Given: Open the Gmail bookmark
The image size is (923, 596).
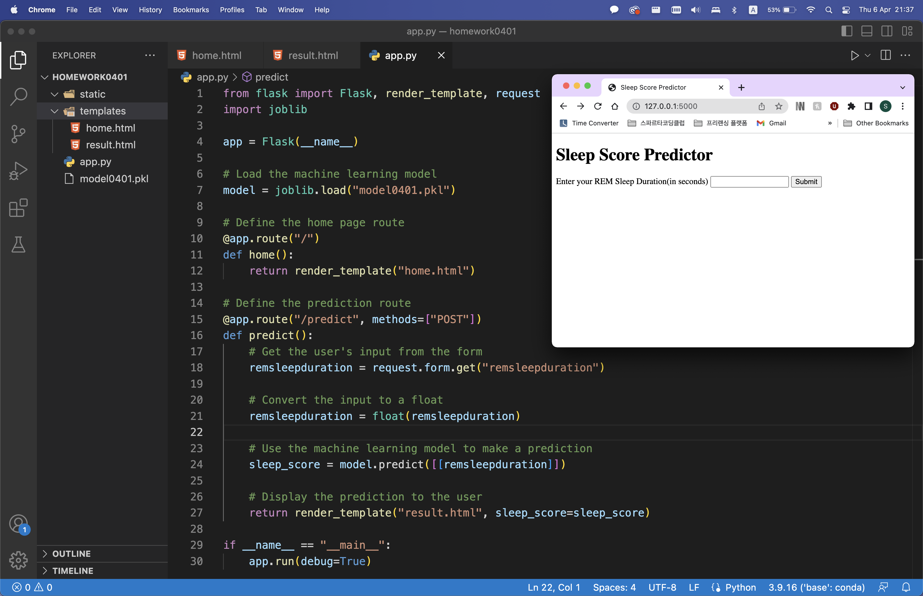Looking at the screenshot, I should point(771,123).
